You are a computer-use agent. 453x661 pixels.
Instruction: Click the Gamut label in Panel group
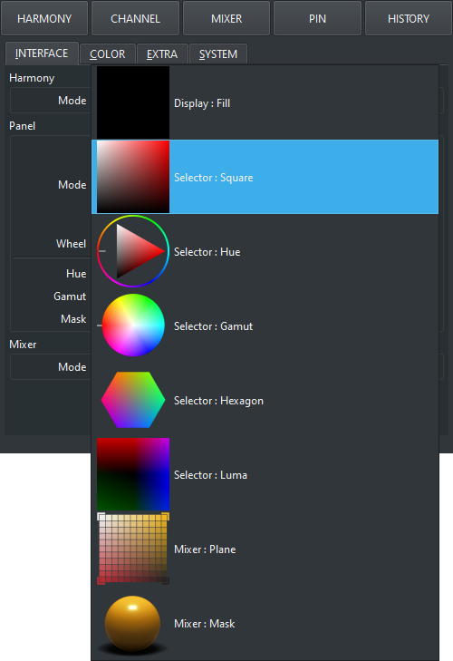[x=70, y=296]
